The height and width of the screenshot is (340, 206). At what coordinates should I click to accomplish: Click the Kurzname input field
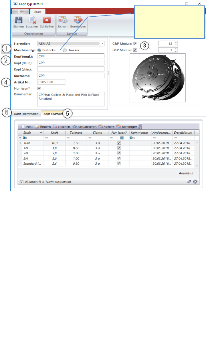(x=71, y=75)
